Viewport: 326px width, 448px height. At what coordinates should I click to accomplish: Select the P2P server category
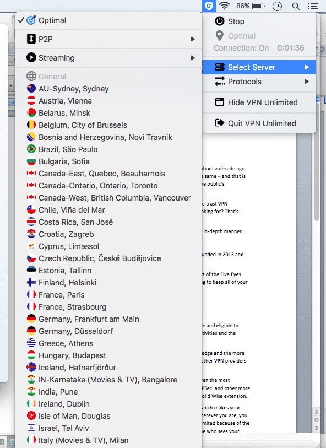pyautogui.click(x=108, y=39)
